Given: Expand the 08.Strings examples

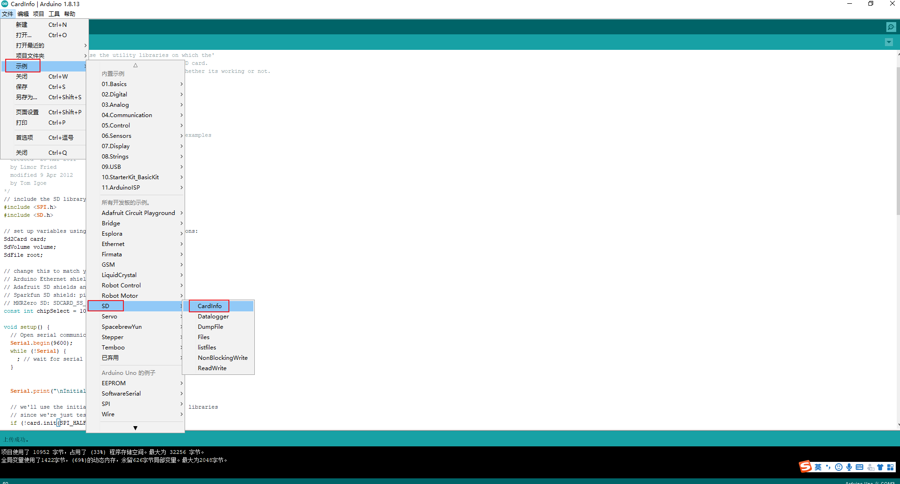Looking at the screenshot, I should 135,156.
